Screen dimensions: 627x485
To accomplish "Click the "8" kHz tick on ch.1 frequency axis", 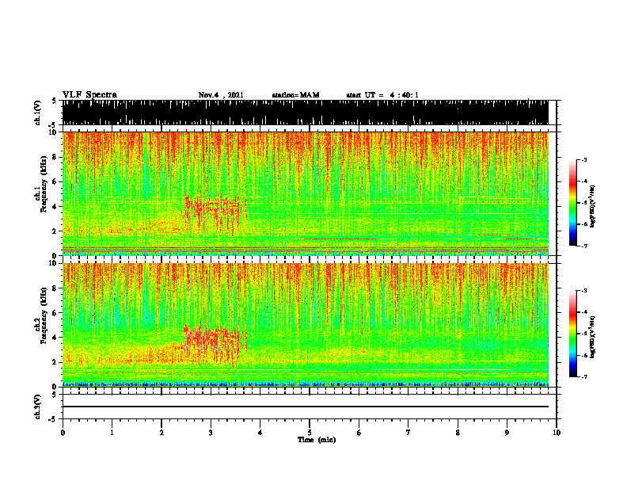I will pos(55,157).
